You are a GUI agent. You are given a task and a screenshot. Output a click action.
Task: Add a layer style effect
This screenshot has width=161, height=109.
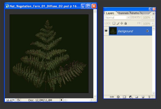[118, 97]
